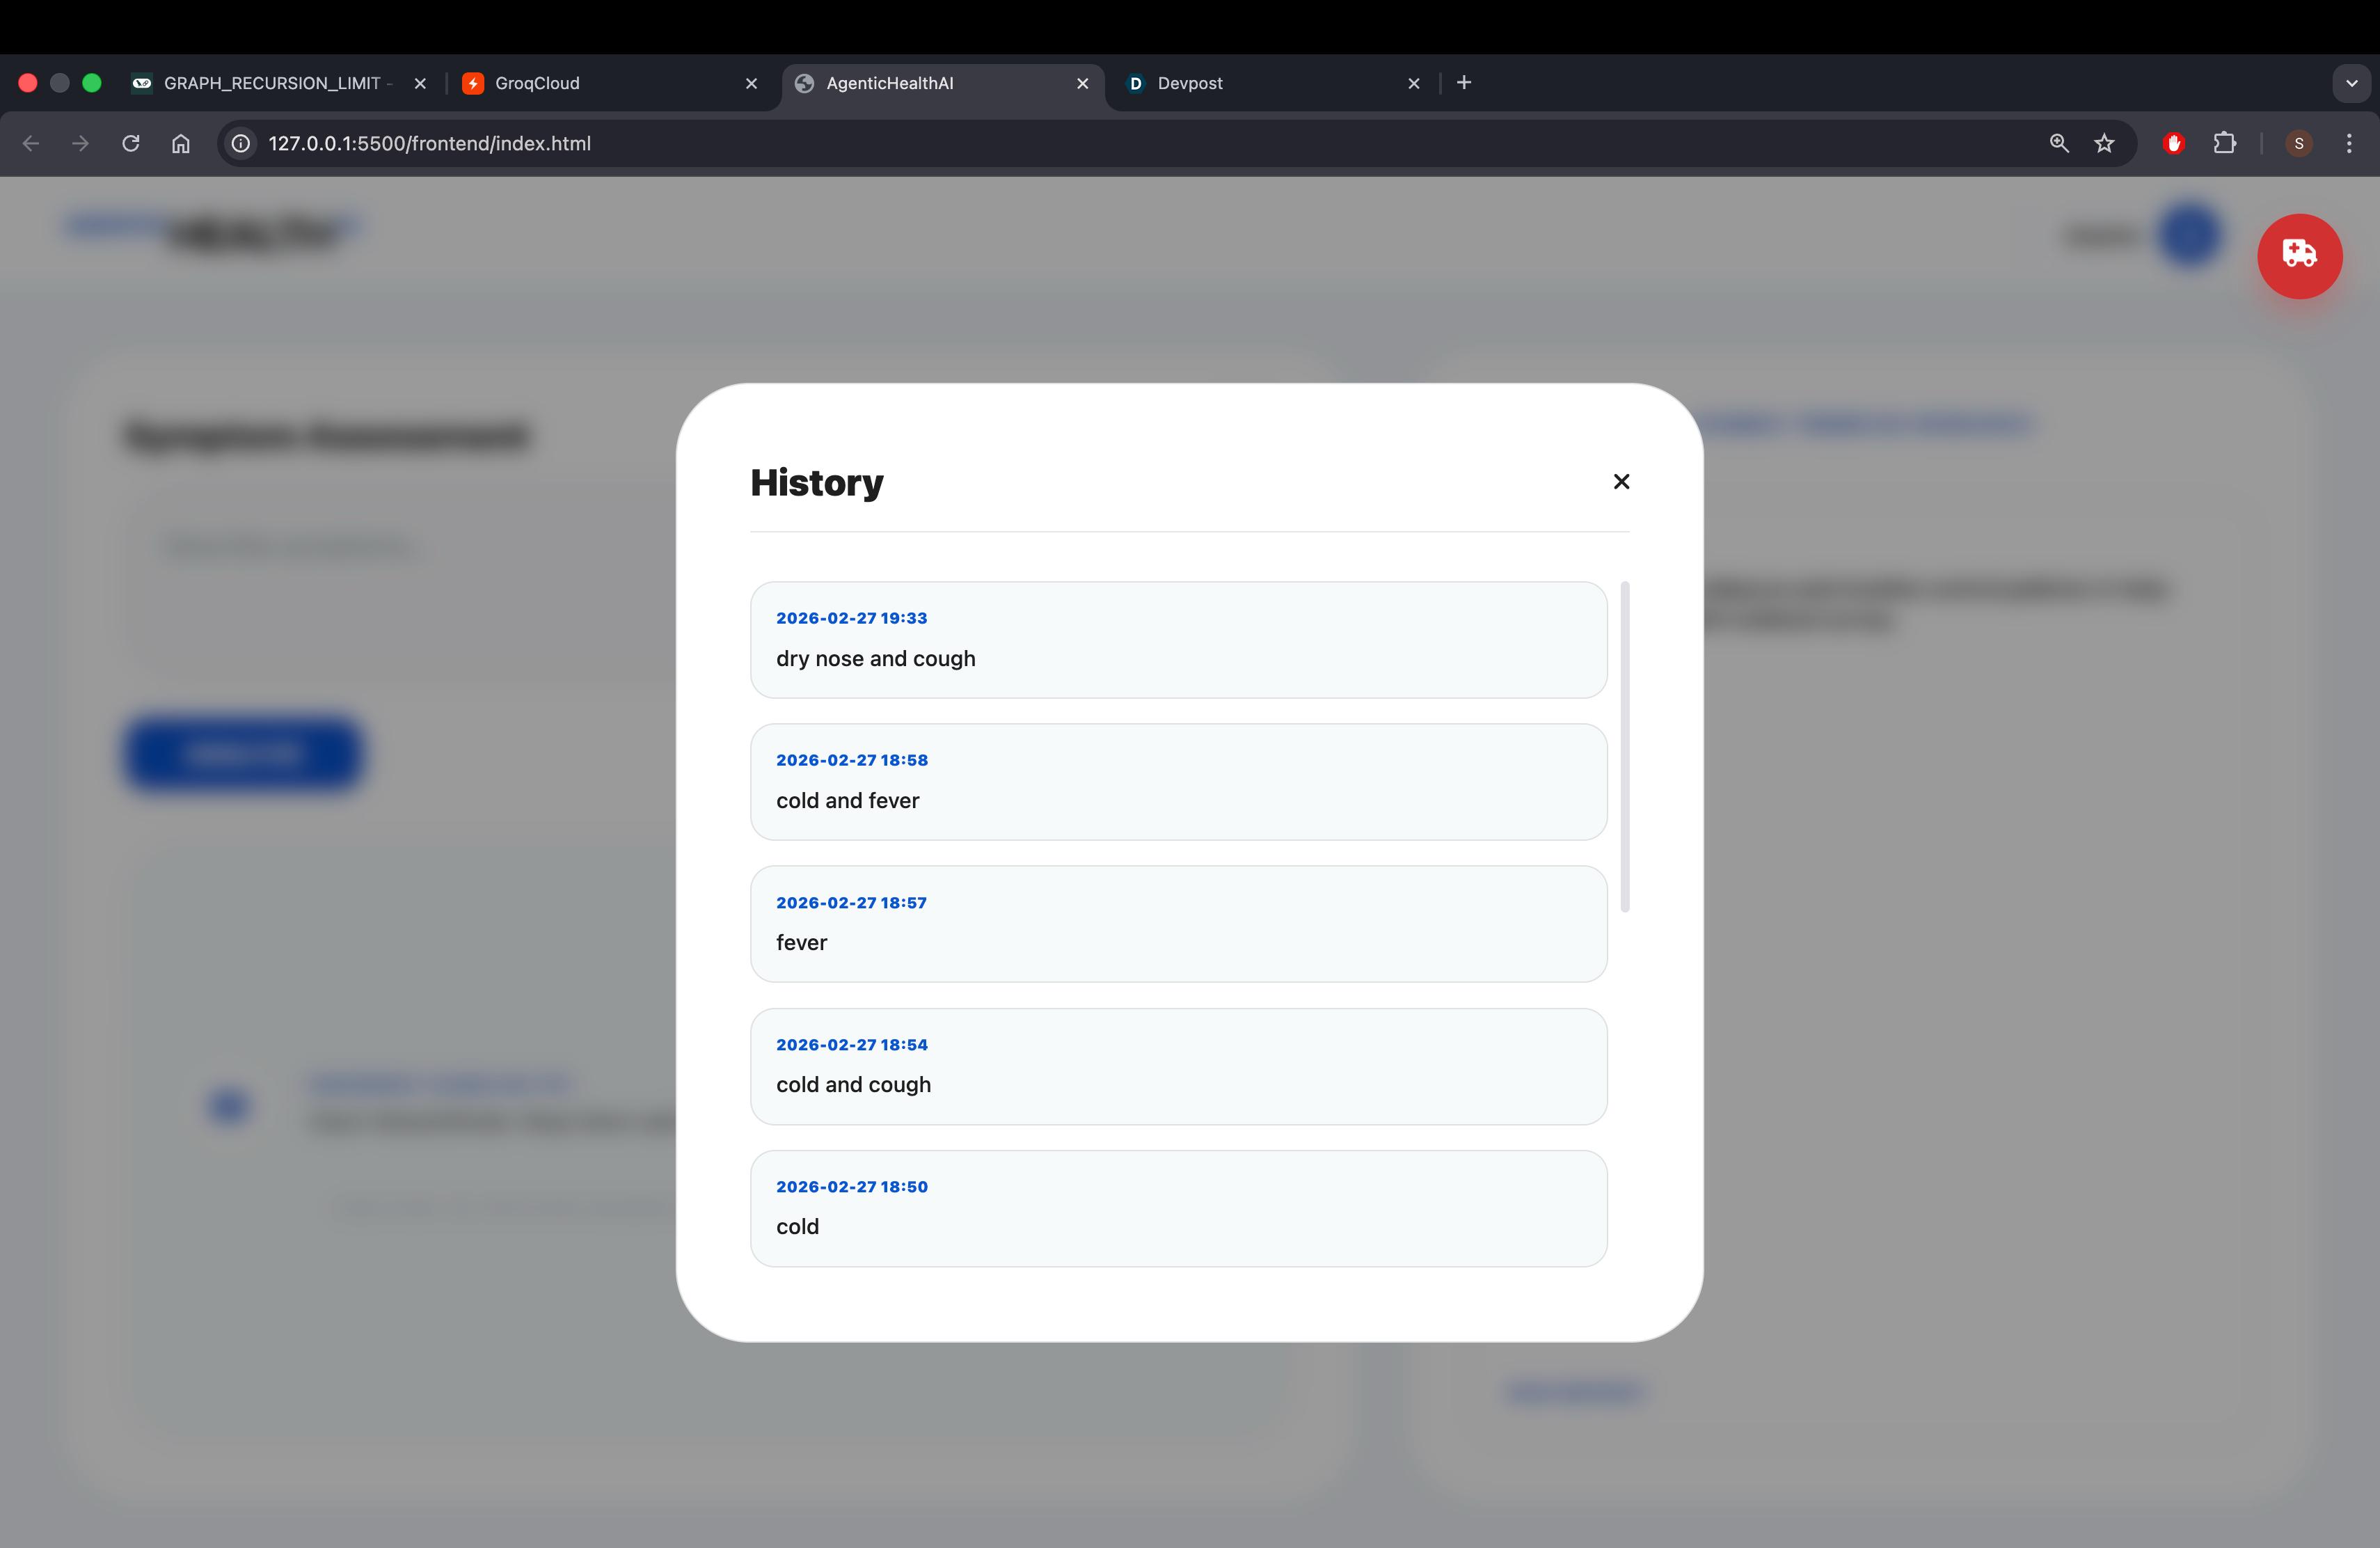View site information icon in address bar
2380x1548 pixels.
coord(241,143)
